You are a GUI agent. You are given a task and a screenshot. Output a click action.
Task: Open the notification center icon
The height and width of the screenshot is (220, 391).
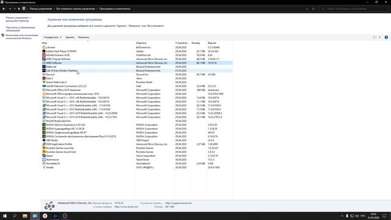[x=384, y=216]
